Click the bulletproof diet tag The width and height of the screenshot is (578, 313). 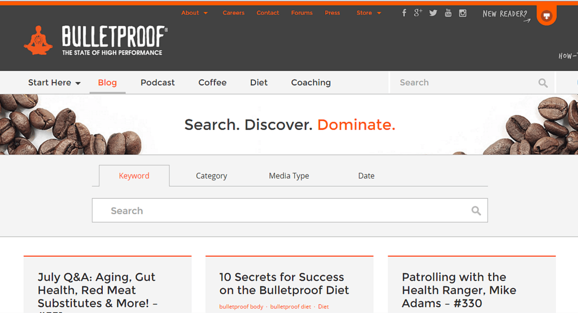(290, 307)
